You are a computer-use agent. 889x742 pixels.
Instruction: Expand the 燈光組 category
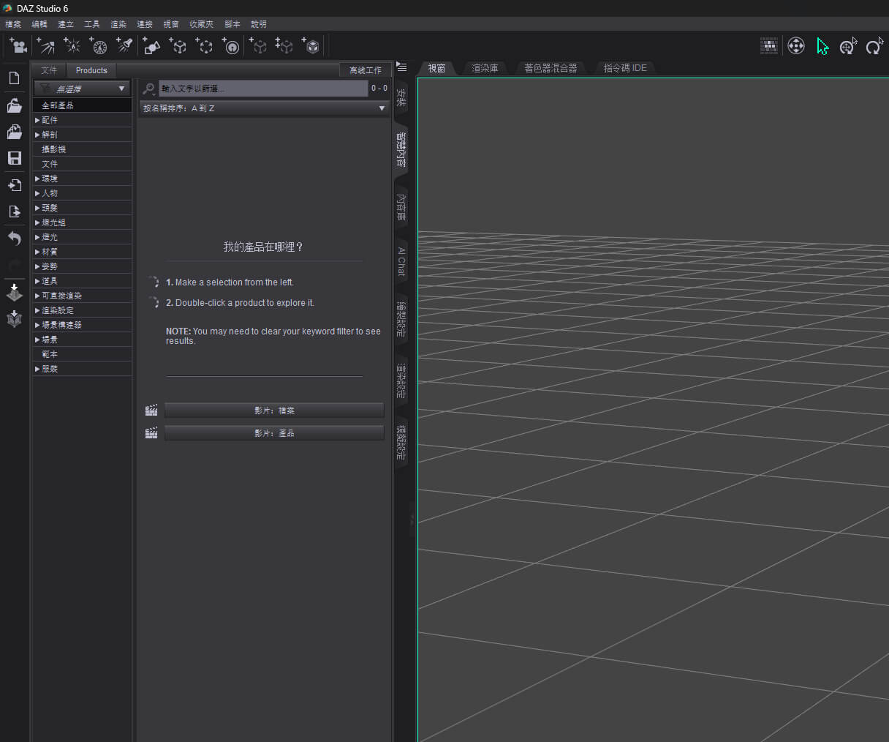(x=37, y=222)
